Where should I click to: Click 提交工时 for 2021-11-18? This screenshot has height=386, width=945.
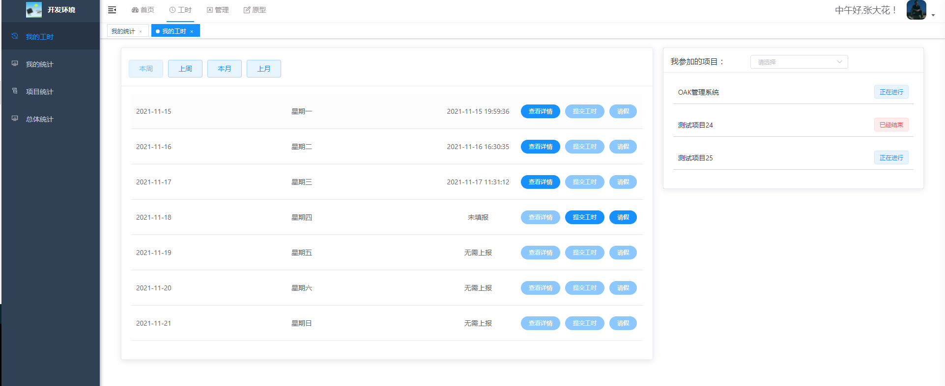click(585, 217)
